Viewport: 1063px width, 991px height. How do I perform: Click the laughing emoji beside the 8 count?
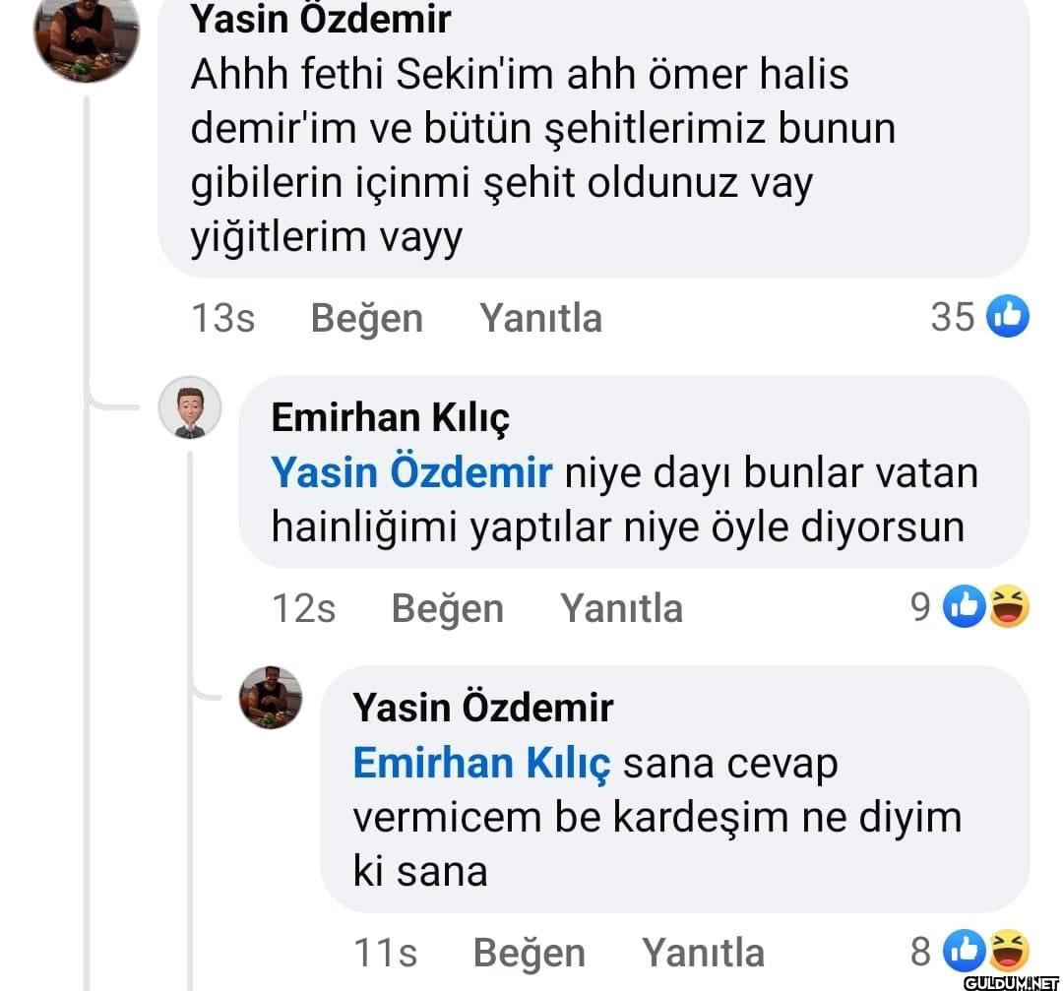point(1006,952)
